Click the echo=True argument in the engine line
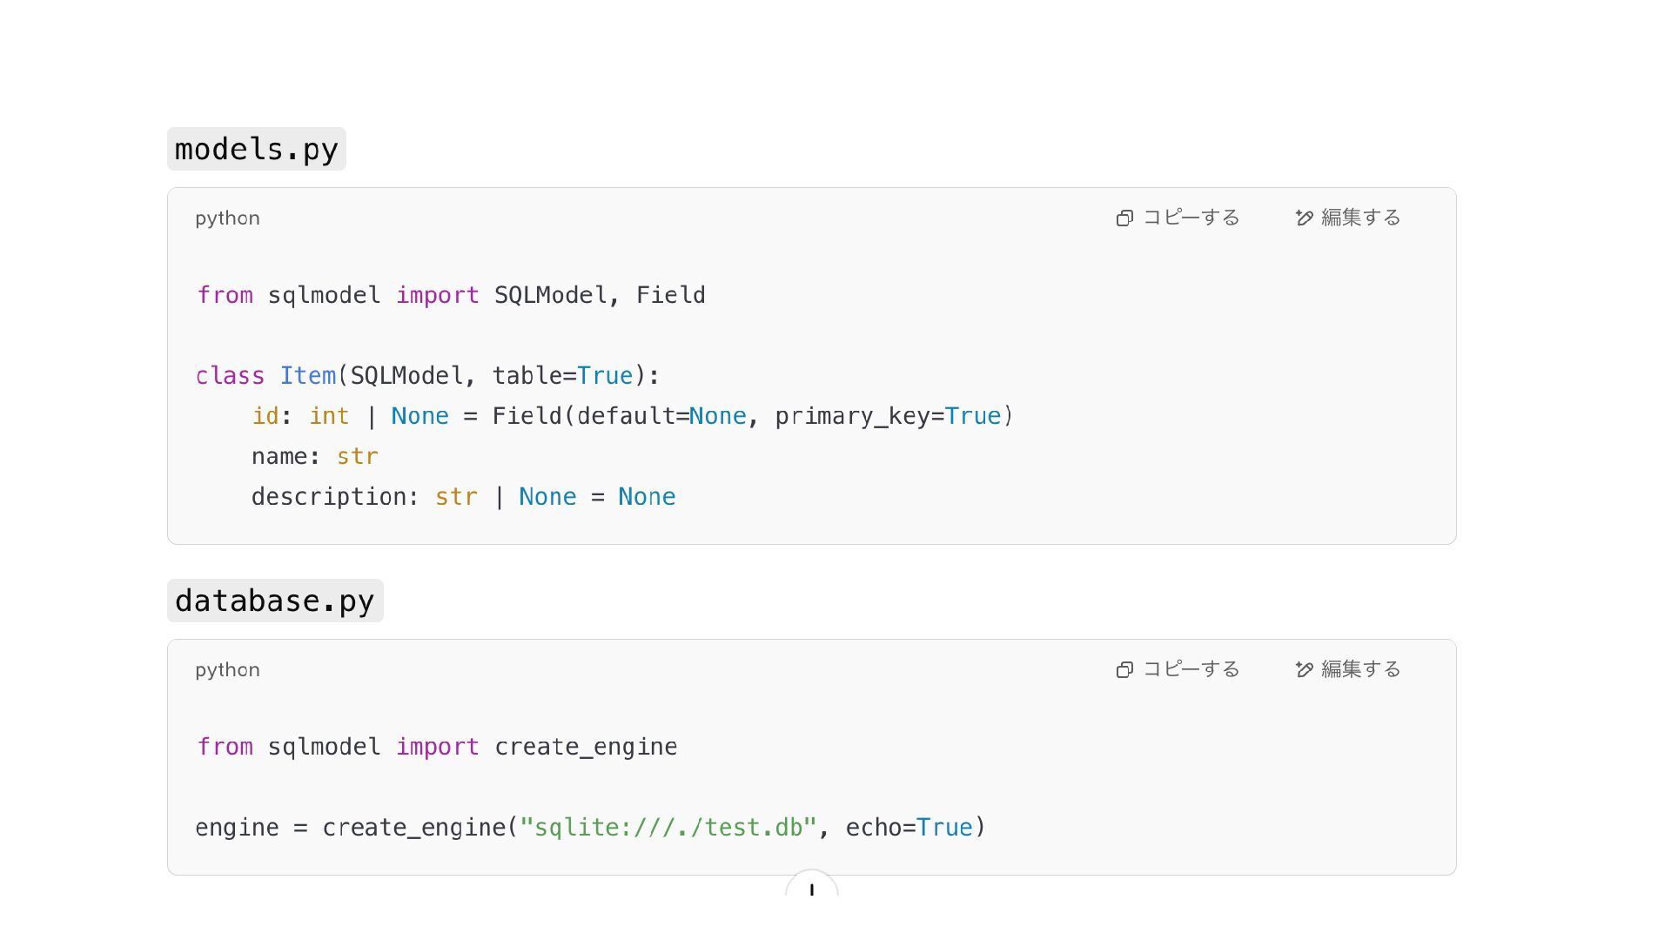The height and width of the screenshot is (940, 1671). tap(909, 828)
